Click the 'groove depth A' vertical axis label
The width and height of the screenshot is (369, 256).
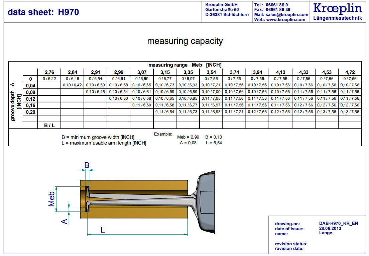click(13, 102)
